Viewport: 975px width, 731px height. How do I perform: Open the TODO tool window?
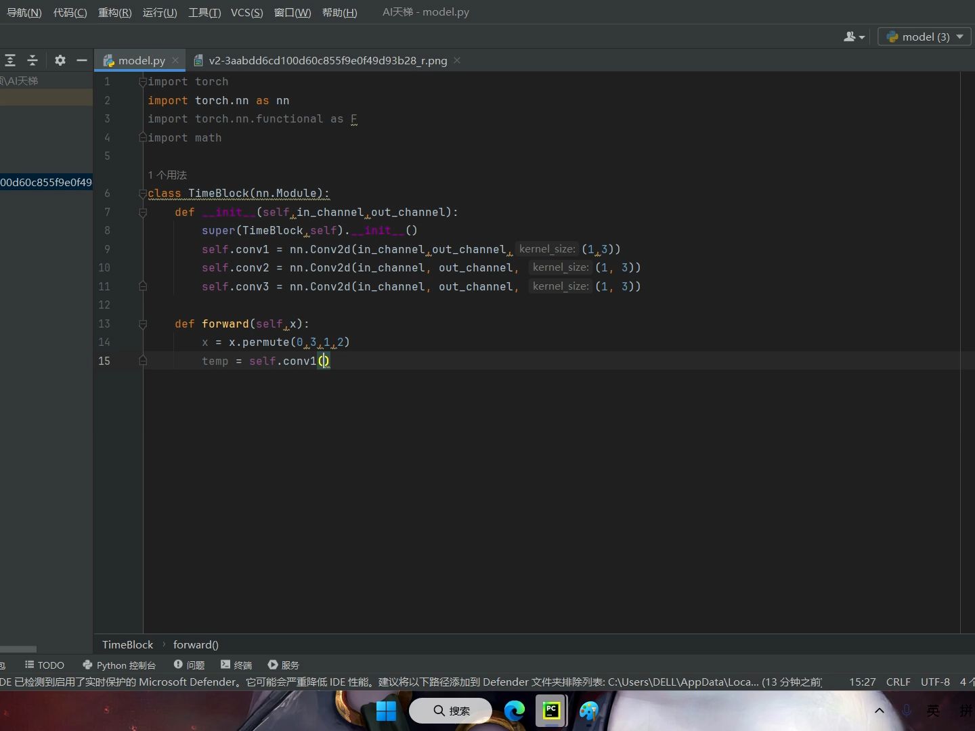[x=44, y=665]
